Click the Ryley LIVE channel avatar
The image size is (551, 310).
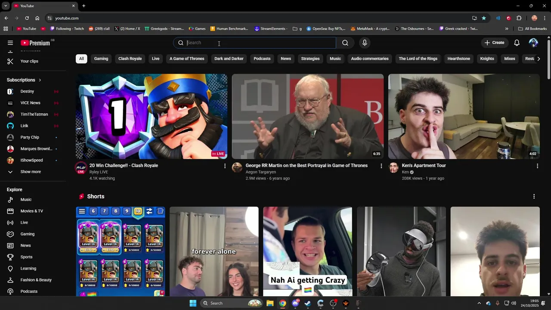click(x=81, y=168)
